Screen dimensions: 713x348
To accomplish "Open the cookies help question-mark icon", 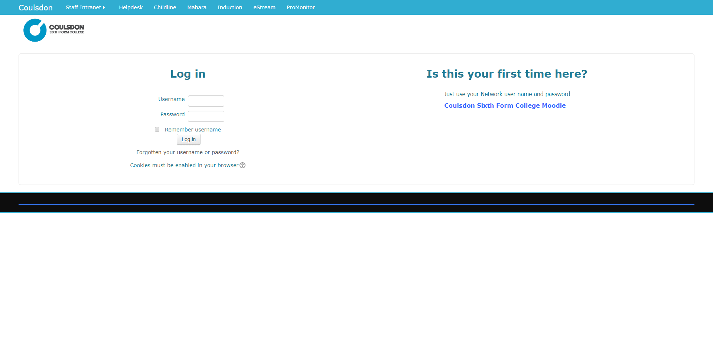I will point(242,165).
